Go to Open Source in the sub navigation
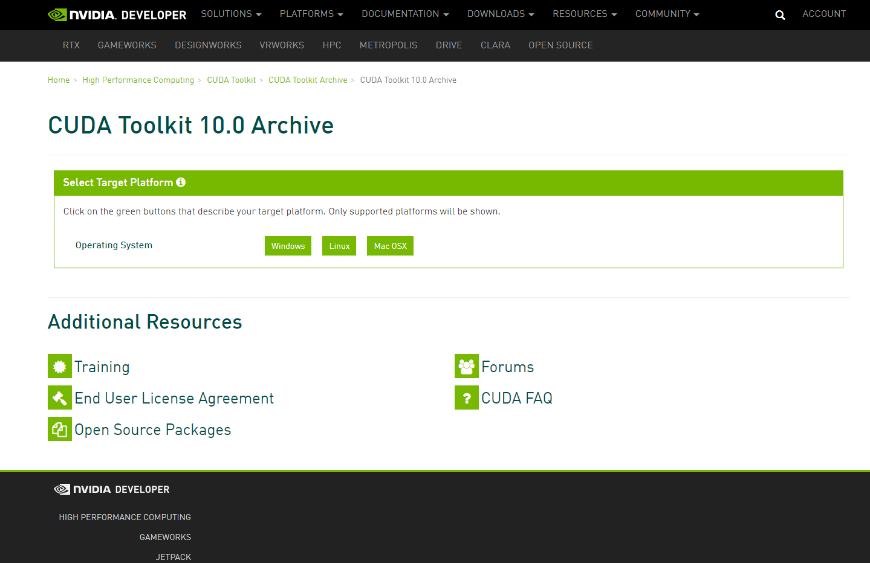The height and width of the screenshot is (563, 870). (560, 45)
